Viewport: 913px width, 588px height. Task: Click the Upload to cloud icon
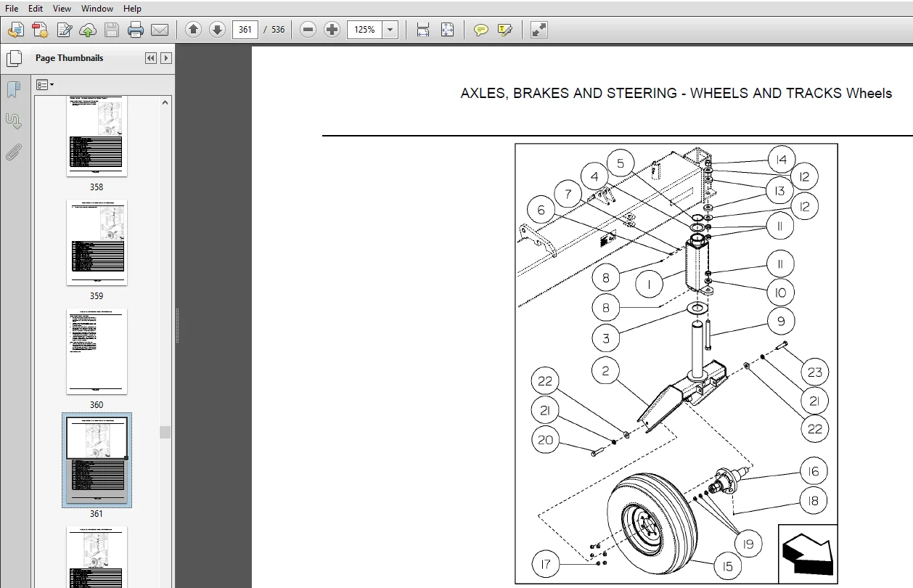88,30
